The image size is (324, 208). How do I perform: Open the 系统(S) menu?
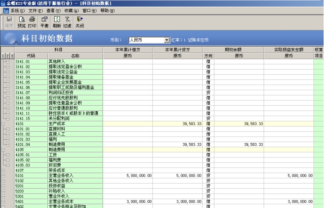coord(18,11)
